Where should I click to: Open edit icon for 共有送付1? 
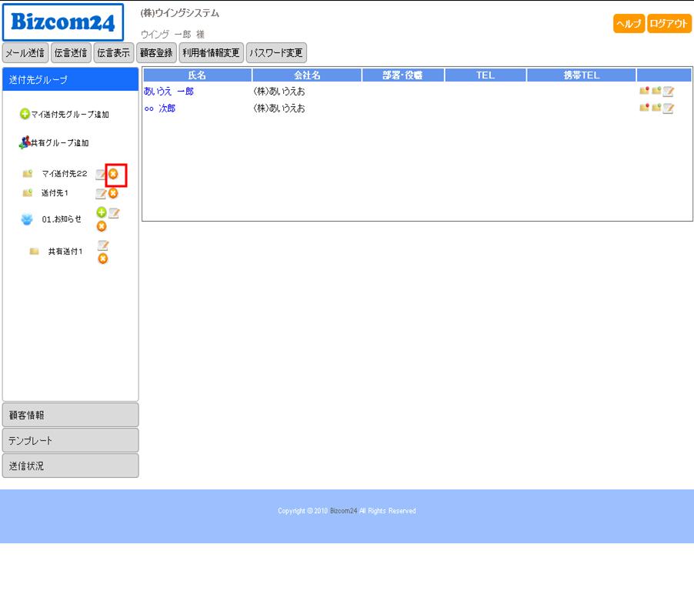(x=102, y=245)
